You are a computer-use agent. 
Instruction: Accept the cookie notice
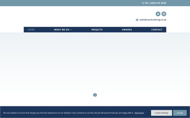pyautogui.click(x=180, y=113)
